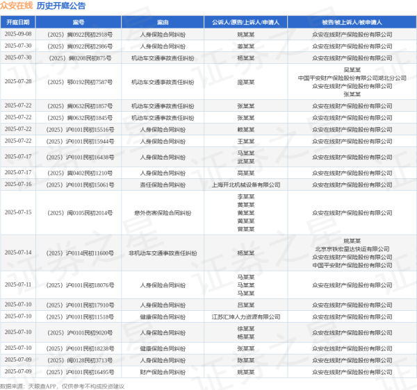This screenshot has height=390, width=417.
Task: Select the 2025-07-28 hearing date cell
Action: coord(18,81)
